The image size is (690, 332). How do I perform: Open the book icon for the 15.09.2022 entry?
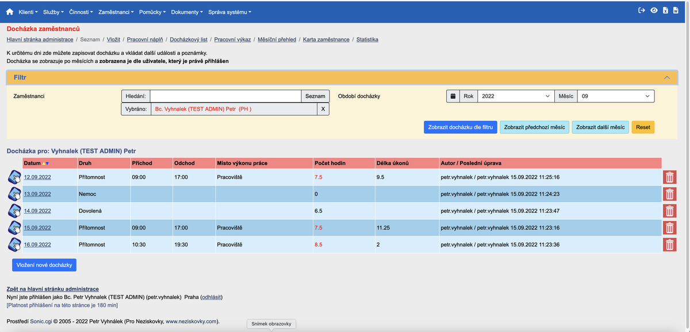[x=14, y=227]
